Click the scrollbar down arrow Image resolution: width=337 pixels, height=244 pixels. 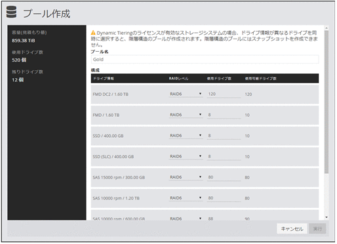[x=327, y=217]
